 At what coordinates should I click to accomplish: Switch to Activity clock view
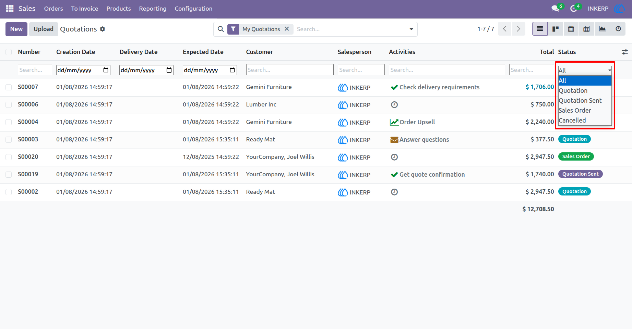tap(618, 29)
